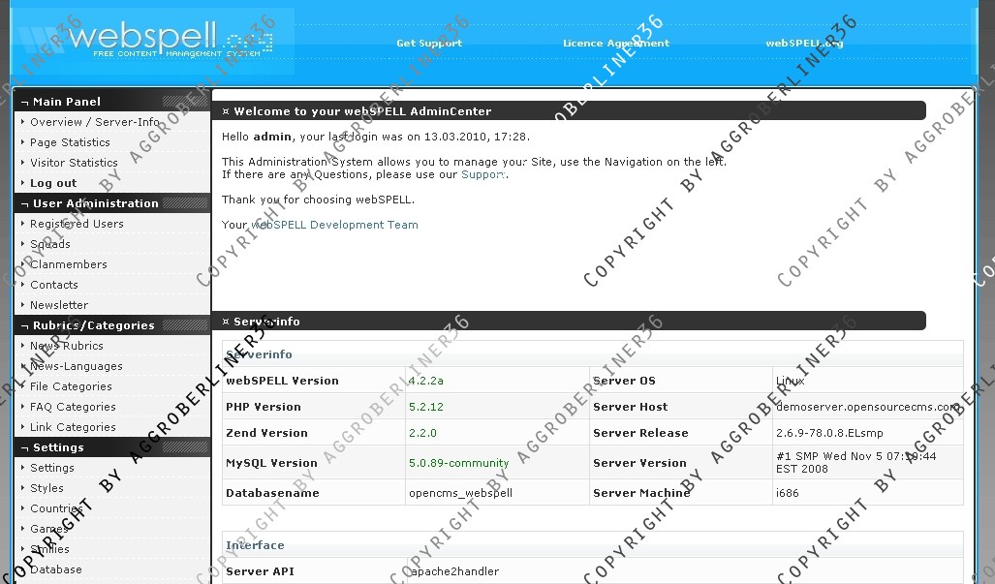Open Clanmembers page

click(x=69, y=263)
